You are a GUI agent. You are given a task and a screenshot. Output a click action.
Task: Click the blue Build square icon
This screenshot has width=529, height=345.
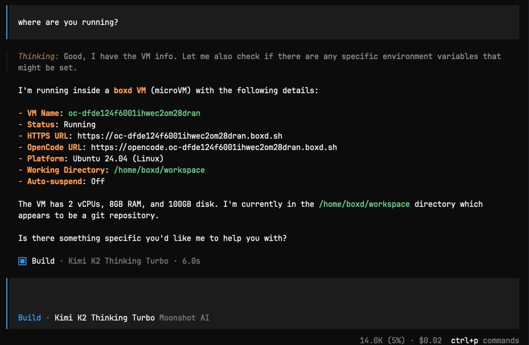(22, 261)
